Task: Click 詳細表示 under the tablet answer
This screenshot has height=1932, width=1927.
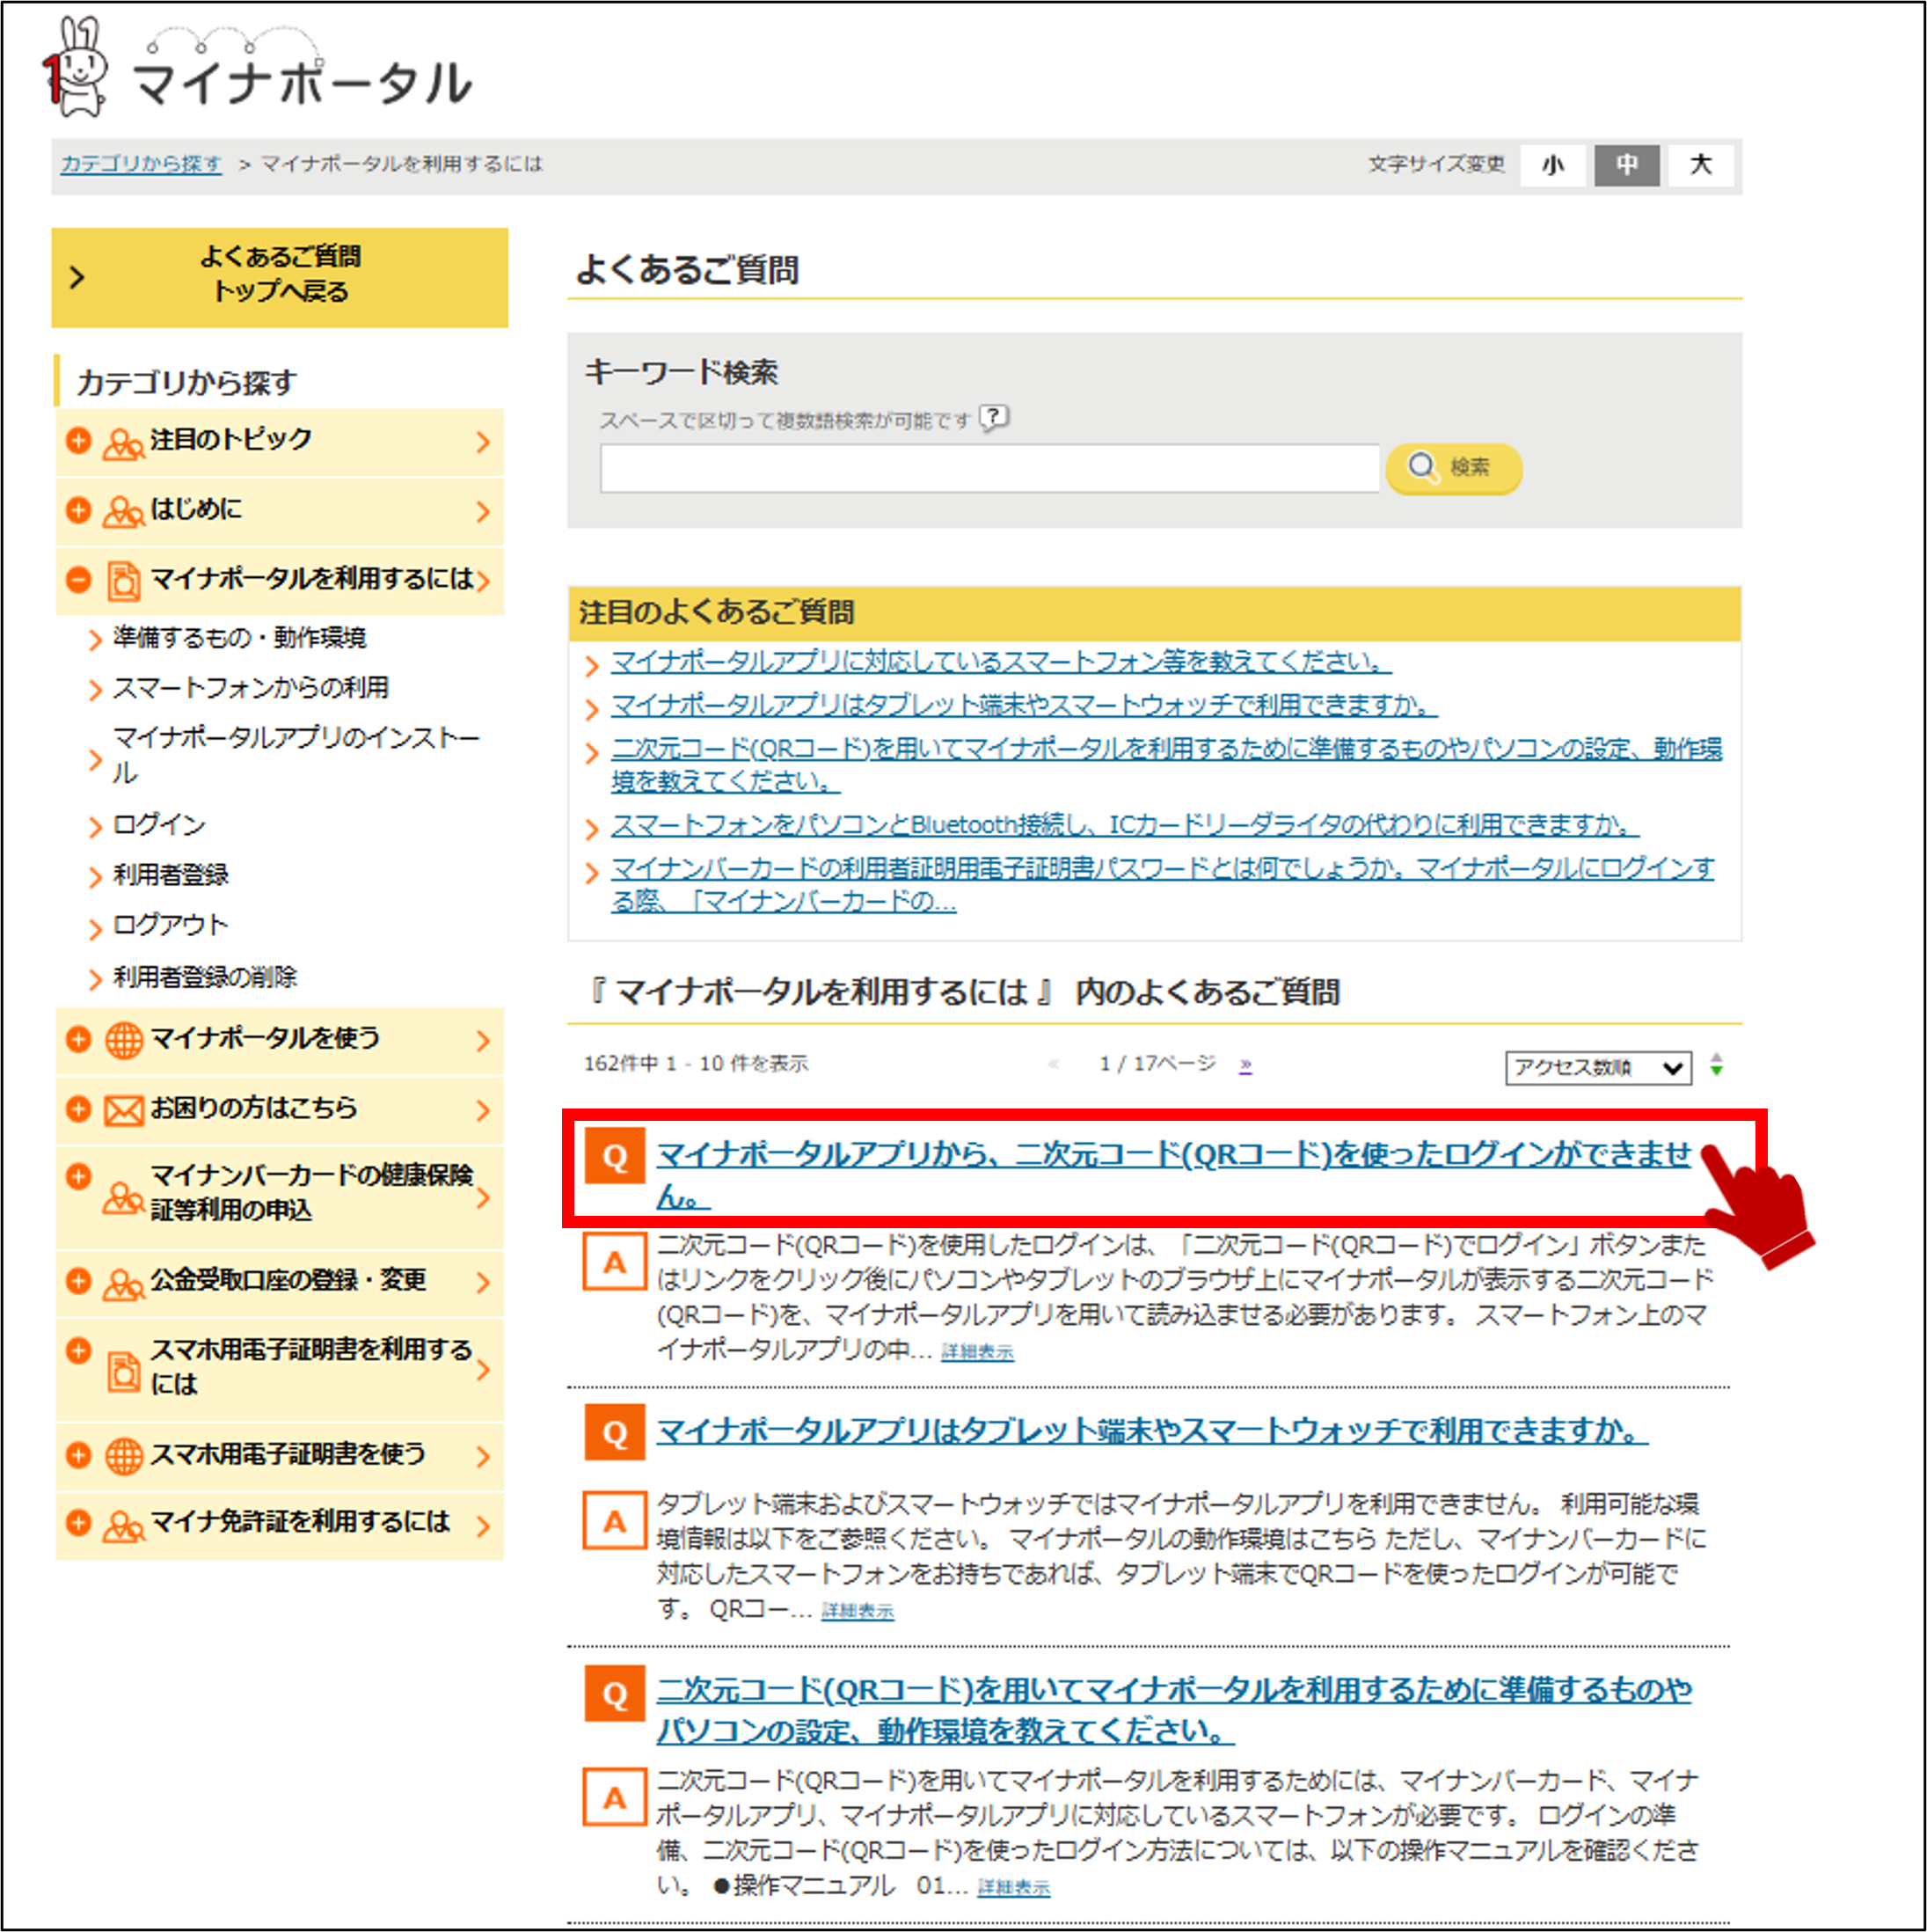Action: tap(858, 1611)
